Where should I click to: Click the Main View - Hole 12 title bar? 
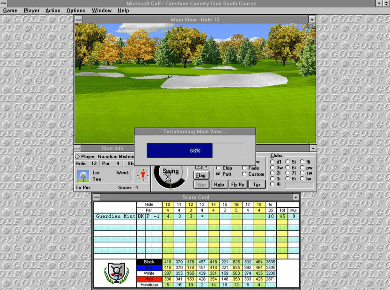coord(195,20)
